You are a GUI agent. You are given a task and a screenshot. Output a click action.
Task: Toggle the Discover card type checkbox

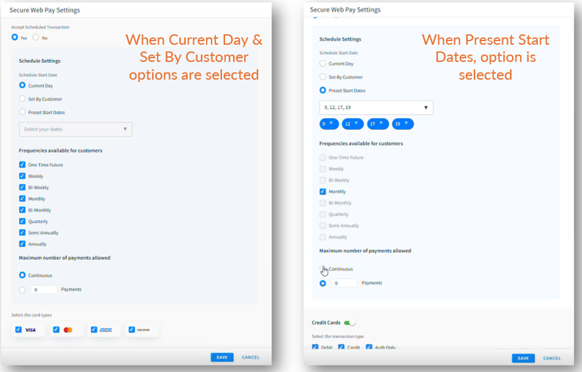coord(132,330)
